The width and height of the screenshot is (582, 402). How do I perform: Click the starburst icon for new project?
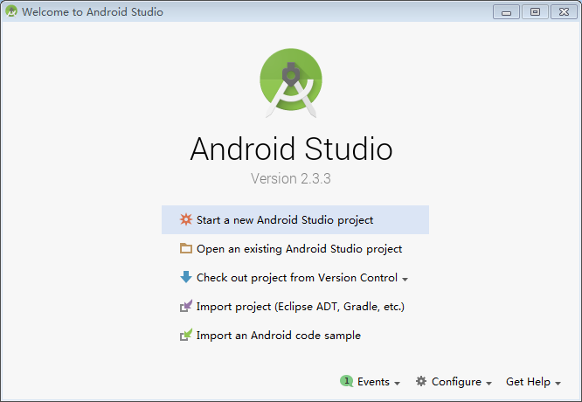point(185,220)
